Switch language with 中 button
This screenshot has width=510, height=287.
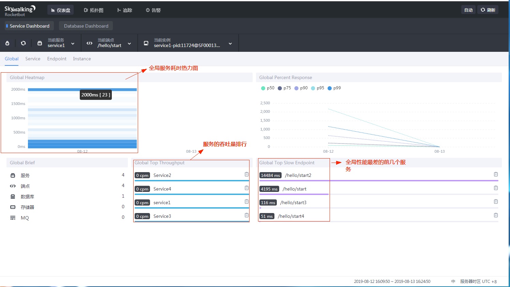point(453,282)
